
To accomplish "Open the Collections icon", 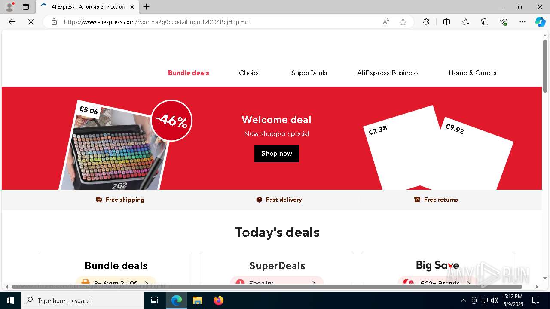I will tap(485, 22).
